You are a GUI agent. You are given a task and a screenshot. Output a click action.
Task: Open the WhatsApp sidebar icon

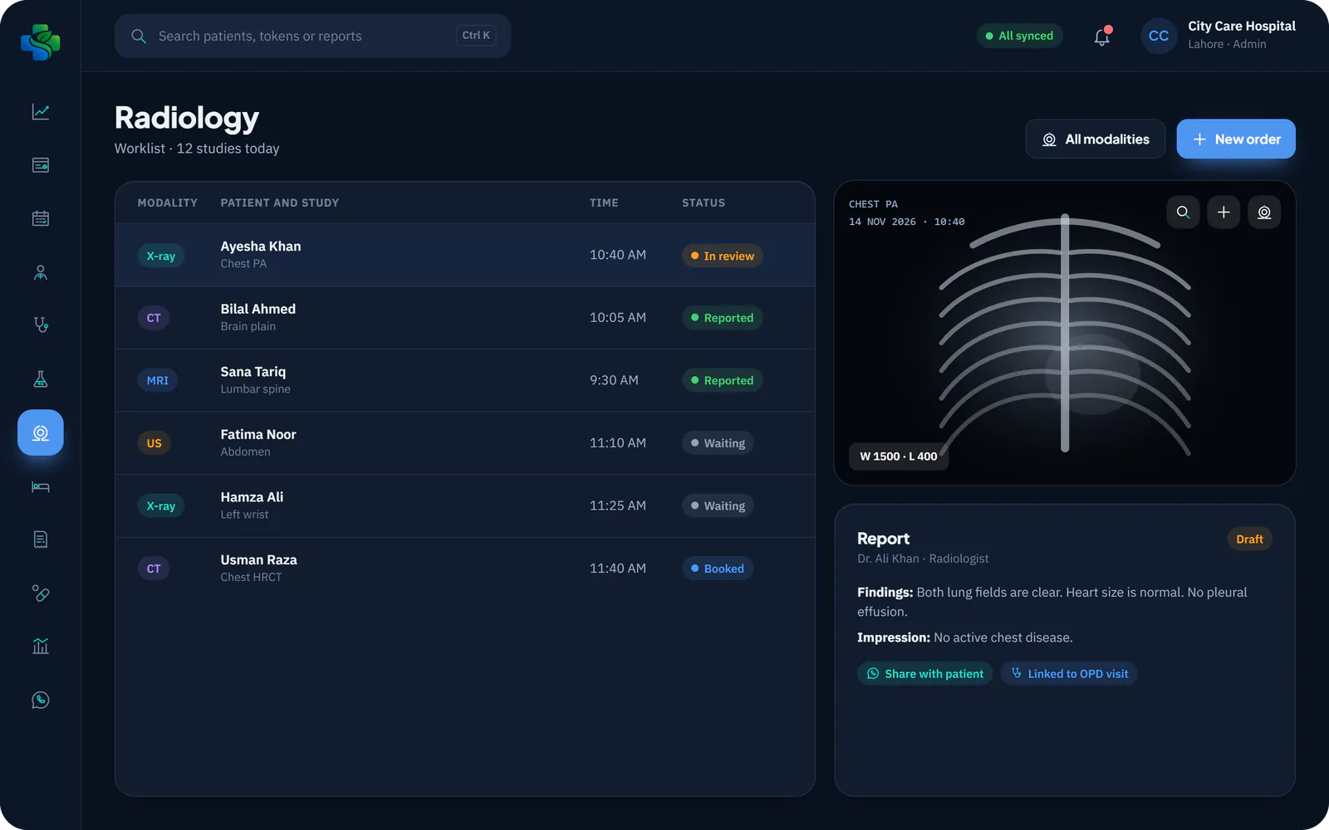41,701
